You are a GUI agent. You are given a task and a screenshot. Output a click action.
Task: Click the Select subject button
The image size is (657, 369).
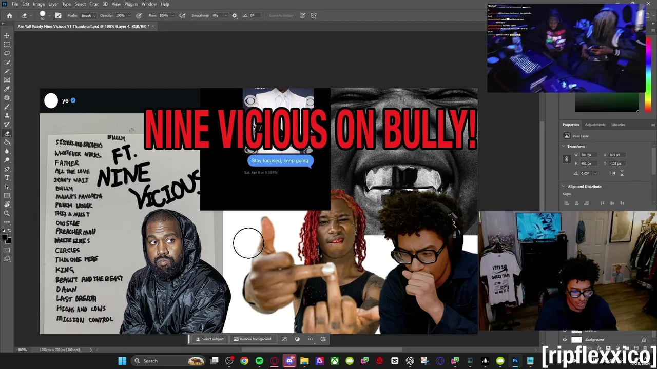click(210, 339)
